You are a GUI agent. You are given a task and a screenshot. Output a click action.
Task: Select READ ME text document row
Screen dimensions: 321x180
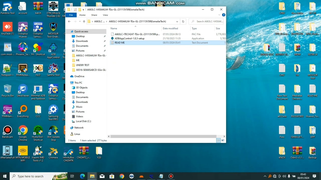168,43
